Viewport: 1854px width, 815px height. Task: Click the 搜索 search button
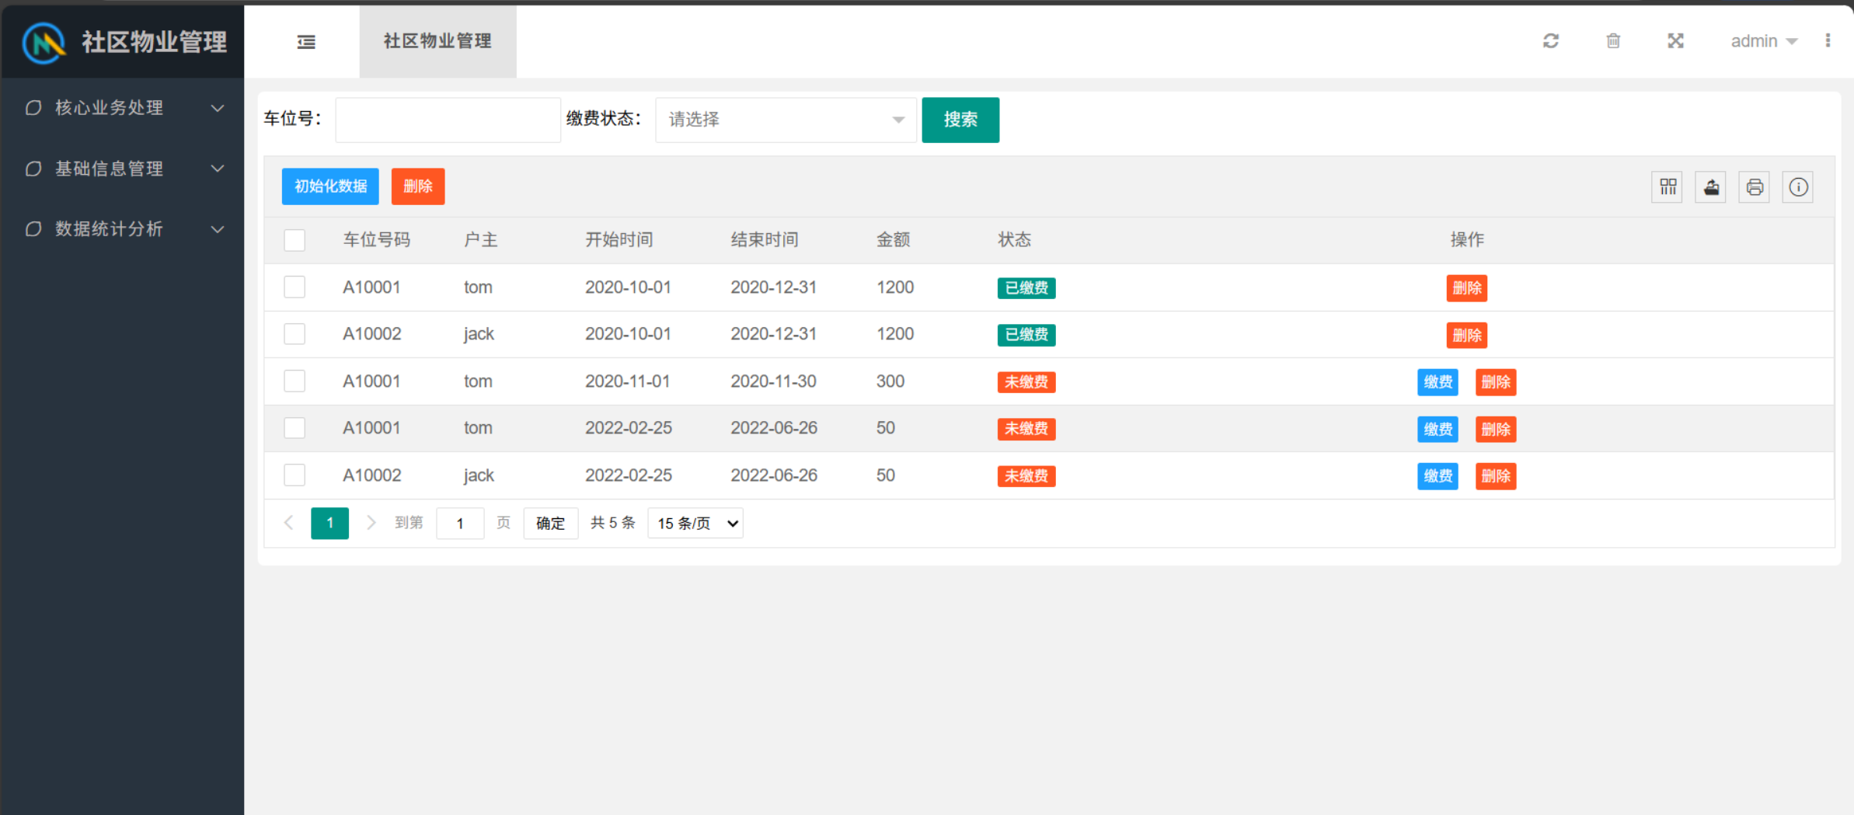coord(960,120)
